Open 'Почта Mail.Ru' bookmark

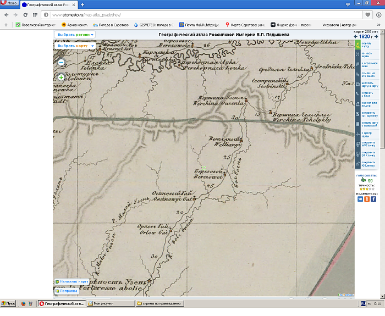click(x=199, y=25)
